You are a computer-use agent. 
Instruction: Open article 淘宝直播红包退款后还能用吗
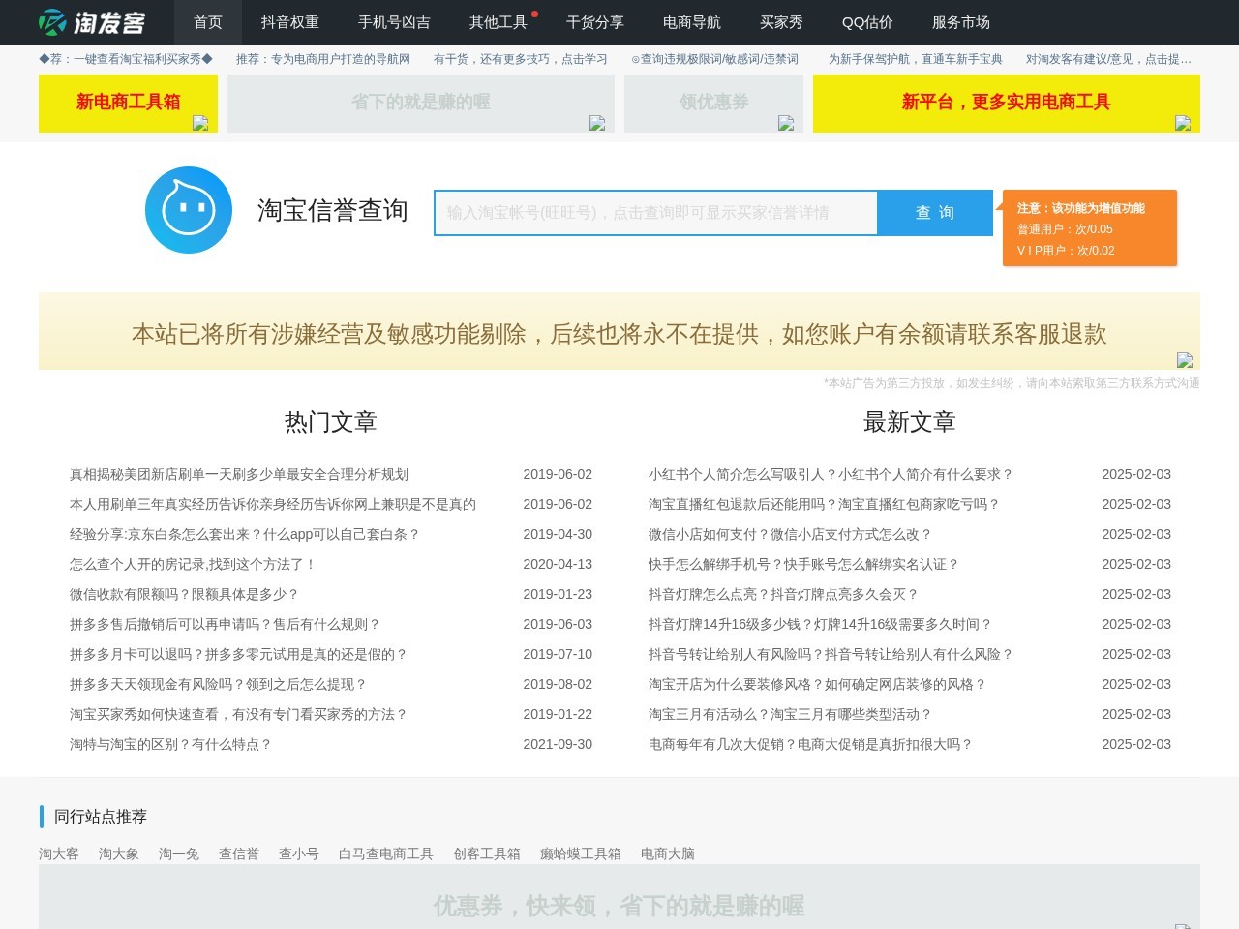[x=824, y=504]
